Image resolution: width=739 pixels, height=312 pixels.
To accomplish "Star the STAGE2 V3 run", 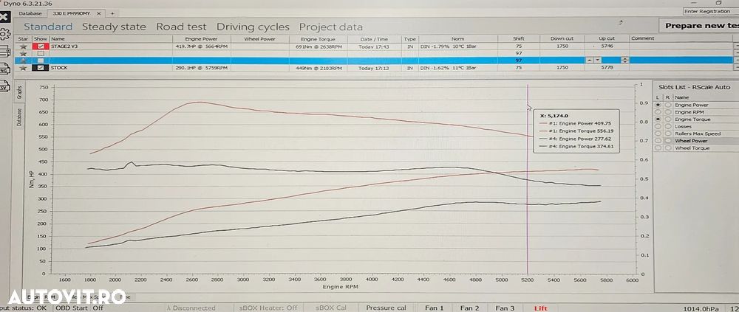I will [23, 46].
